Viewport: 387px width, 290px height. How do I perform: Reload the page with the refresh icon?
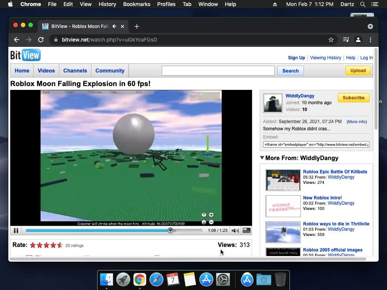coord(41,40)
